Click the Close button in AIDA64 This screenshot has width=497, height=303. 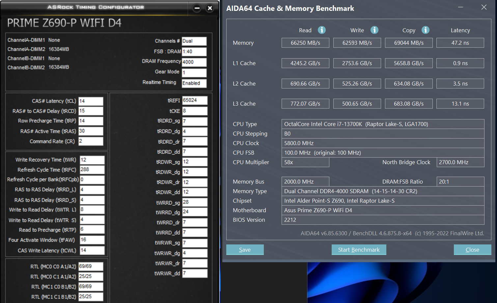[x=472, y=250]
